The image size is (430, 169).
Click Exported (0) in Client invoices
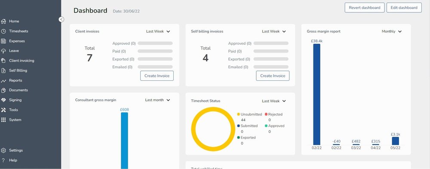123,59
